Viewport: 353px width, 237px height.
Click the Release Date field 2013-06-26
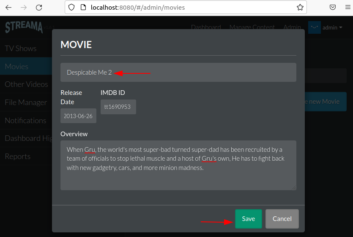(x=78, y=116)
